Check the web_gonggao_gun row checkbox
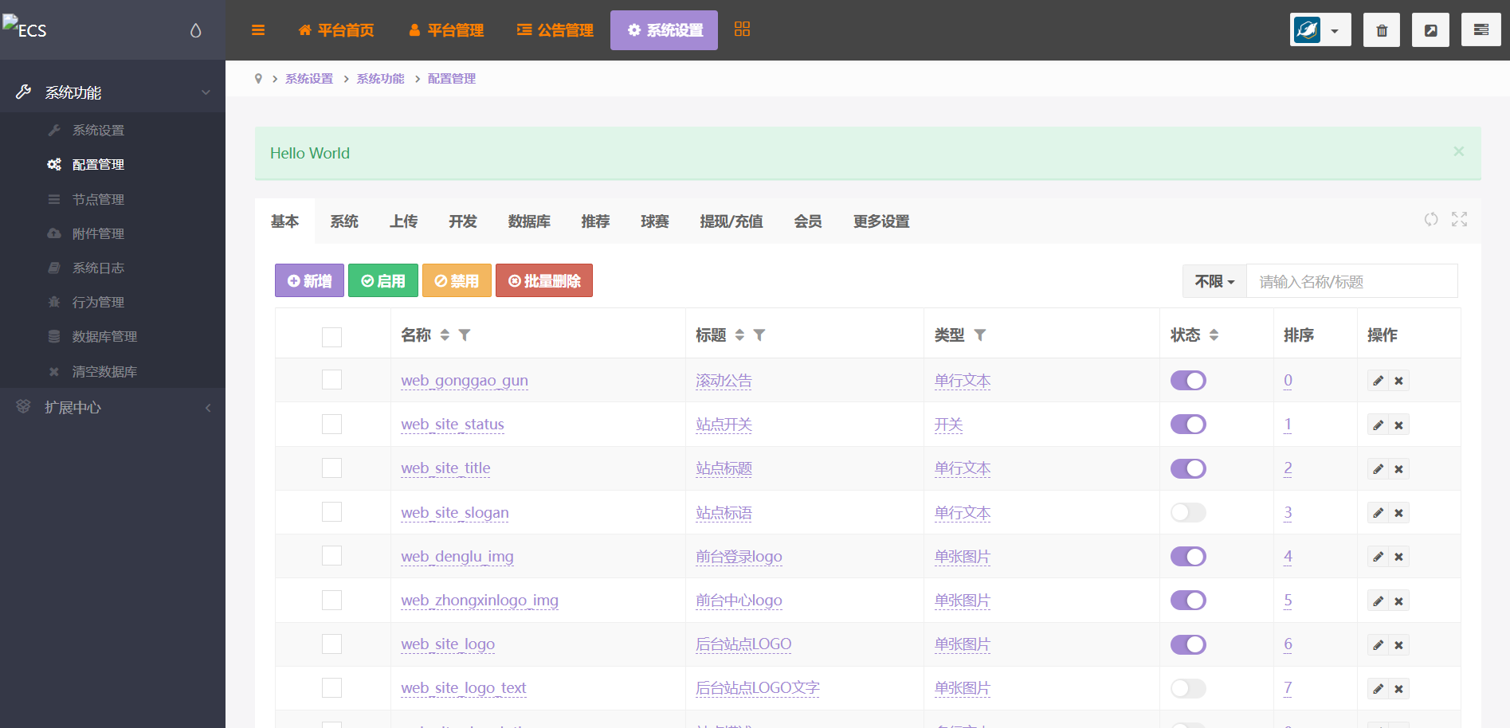Screen dimensions: 1510x728 pos(331,379)
